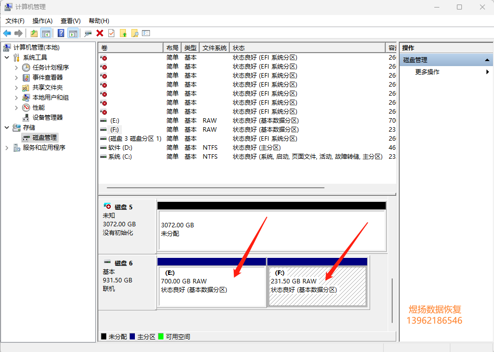This screenshot has height=352, width=494.
Task: Select 设备管理器 in the tree
Action: [x=48, y=117]
